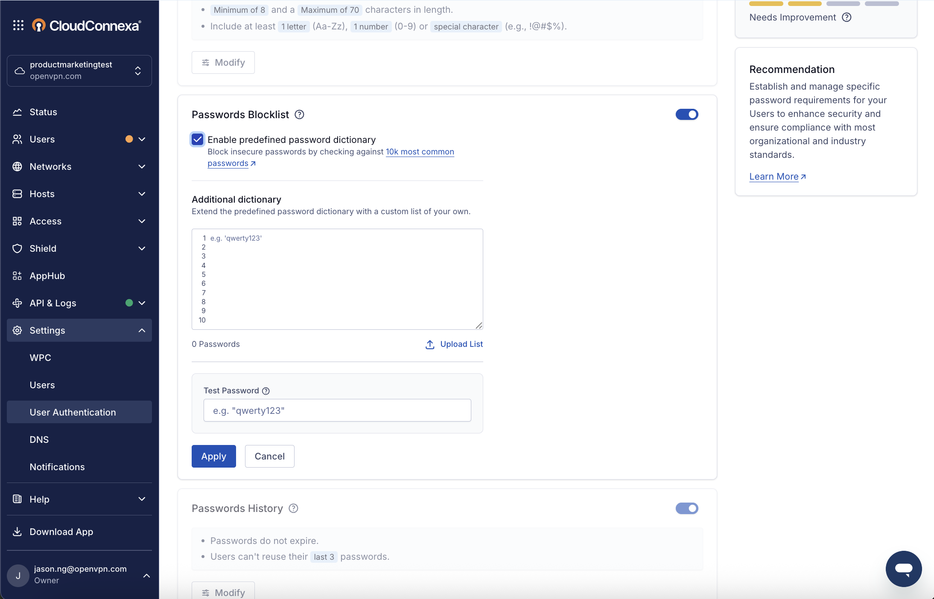Click the Test Password help icon
The width and height of the screenshot is (934, 599).
click(x=266, y=391)
